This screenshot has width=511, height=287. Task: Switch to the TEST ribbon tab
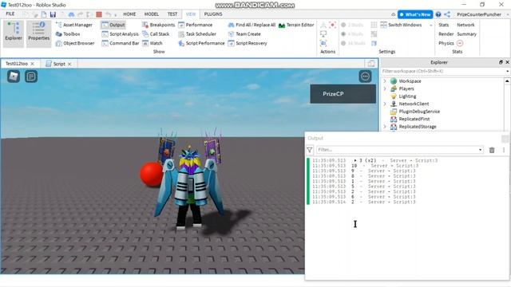point(172,14)
